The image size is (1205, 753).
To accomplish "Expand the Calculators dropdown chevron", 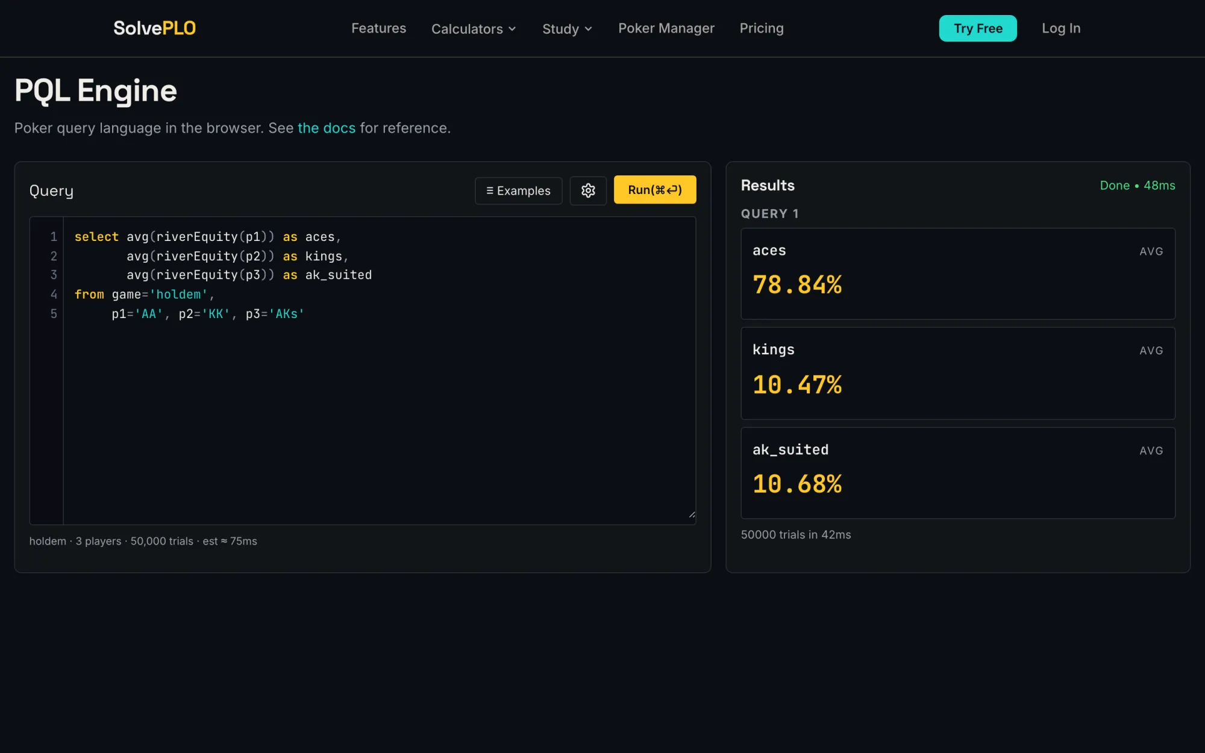I will (x=512, y=29).
